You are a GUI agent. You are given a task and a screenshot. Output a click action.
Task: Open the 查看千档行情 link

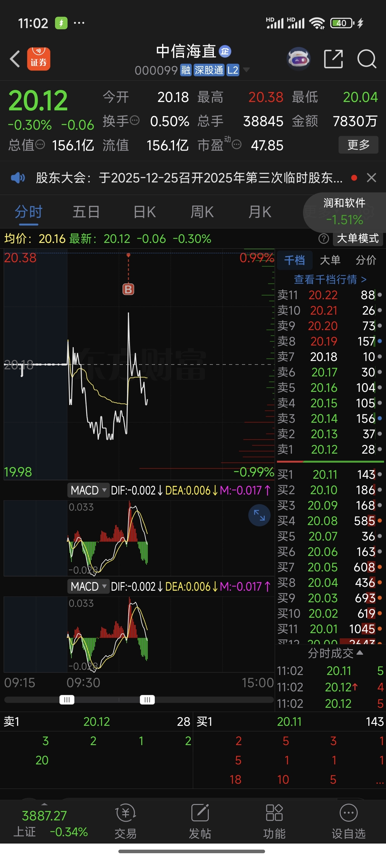coord(330,279)
